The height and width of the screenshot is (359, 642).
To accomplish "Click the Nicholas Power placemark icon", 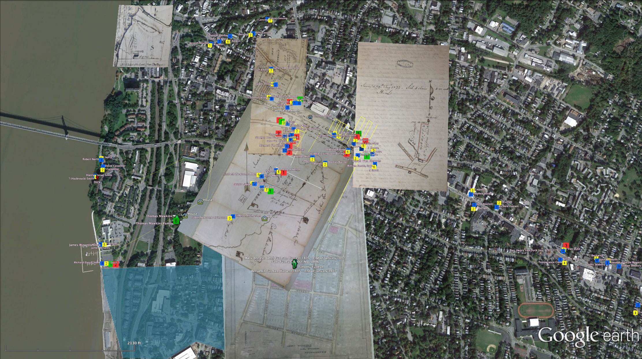I will click(310, 117).
